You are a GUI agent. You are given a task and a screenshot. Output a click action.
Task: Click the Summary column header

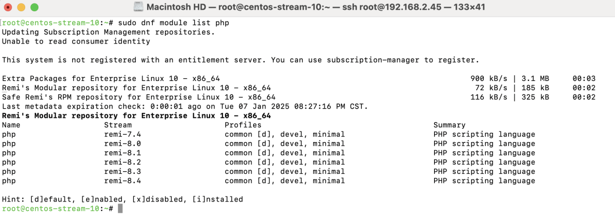coord(449,125)
